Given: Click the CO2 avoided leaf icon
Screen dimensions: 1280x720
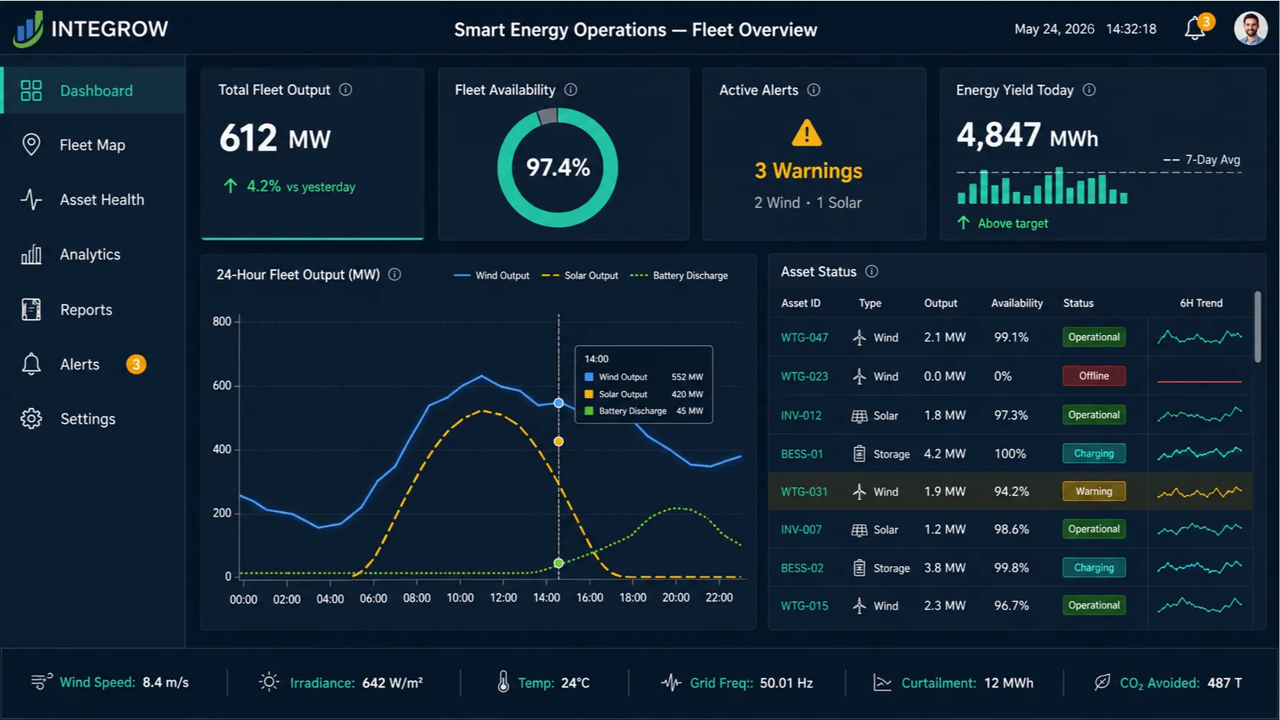Looking at the screenshot, I should [1102, 682].
